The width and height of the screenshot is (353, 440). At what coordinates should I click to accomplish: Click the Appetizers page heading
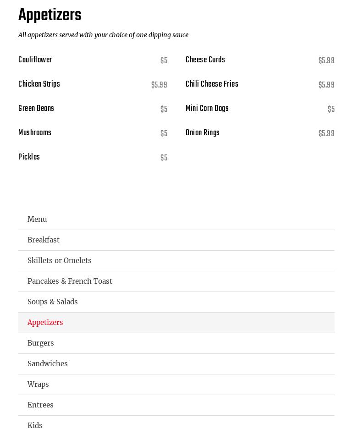[50, 16]
